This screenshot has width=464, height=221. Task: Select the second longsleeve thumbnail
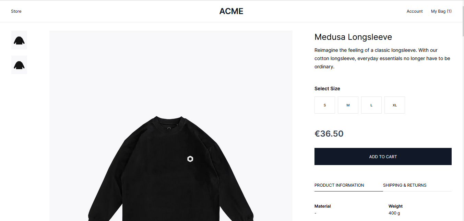pos(19,65)
